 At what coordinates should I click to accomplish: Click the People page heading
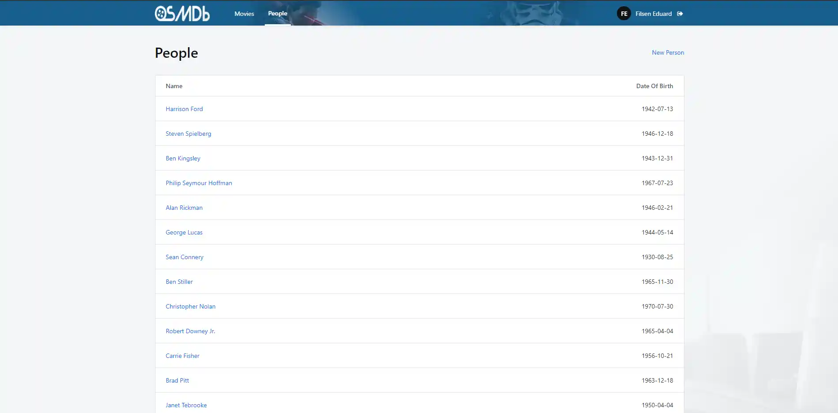[176, 53]
